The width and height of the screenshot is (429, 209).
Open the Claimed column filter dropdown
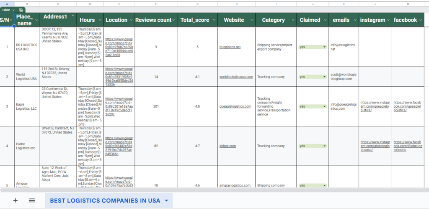(x=325, y=20)
